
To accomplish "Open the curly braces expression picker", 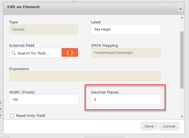I will click(70, 53).
